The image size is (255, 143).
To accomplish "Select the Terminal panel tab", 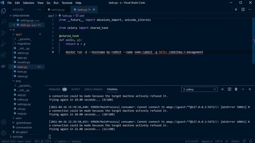I will click(112, 89).
